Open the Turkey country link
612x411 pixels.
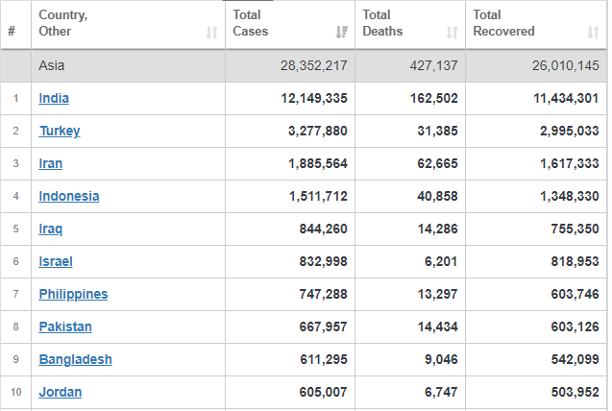pos(60,131)
